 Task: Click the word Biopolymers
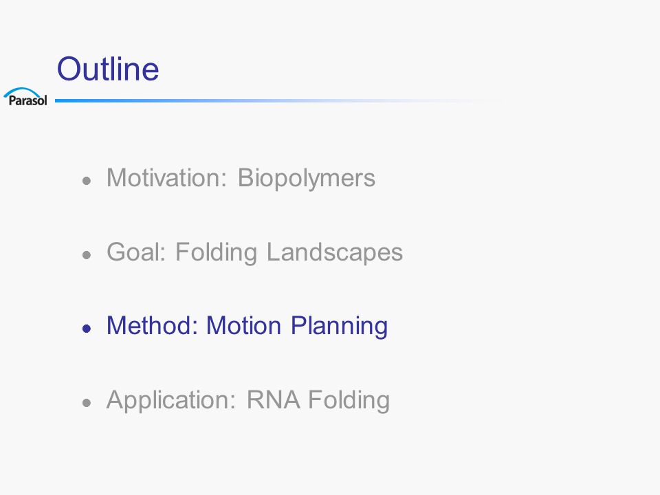(x=307, y=179)
